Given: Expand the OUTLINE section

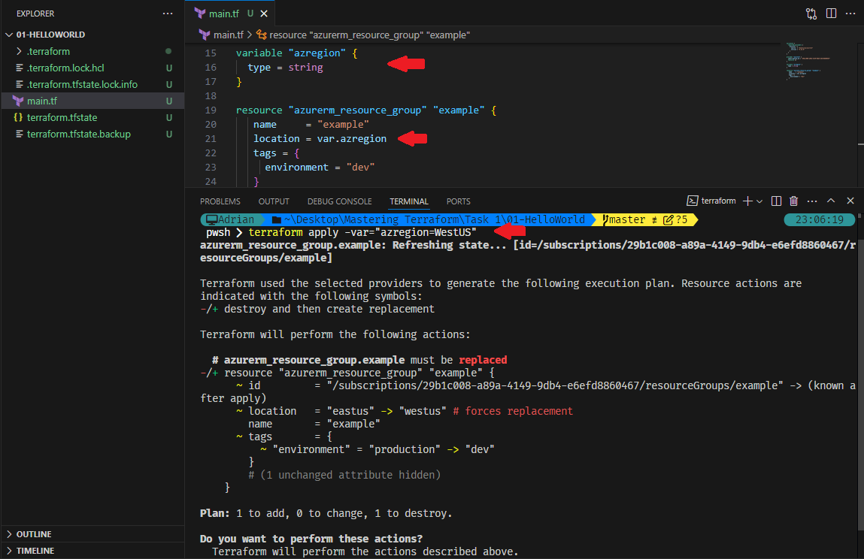Looking at the screenshot, I should (92, 534).
